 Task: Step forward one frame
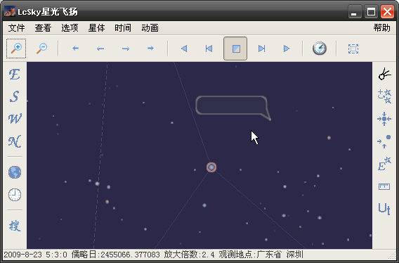tap(261, 49)
